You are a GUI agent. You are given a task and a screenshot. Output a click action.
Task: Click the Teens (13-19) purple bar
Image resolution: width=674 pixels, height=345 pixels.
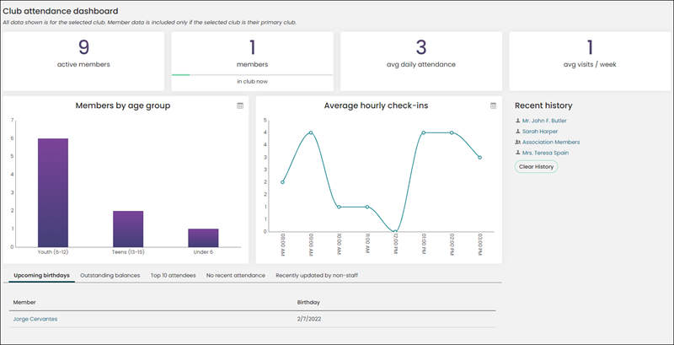pyautogui.click(x=128, y=229)
